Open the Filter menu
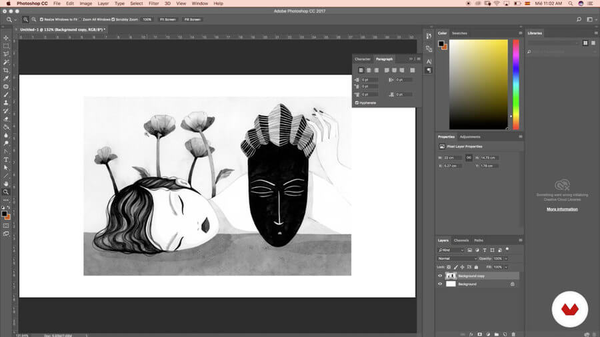 (154, 3)
